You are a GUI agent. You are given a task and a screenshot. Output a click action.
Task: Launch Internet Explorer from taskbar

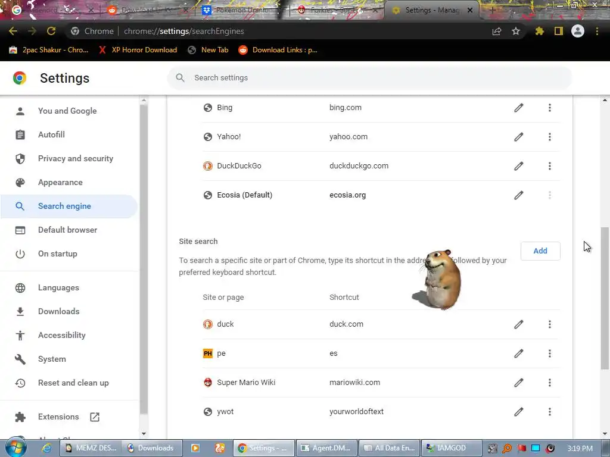[x=46, y=448]
